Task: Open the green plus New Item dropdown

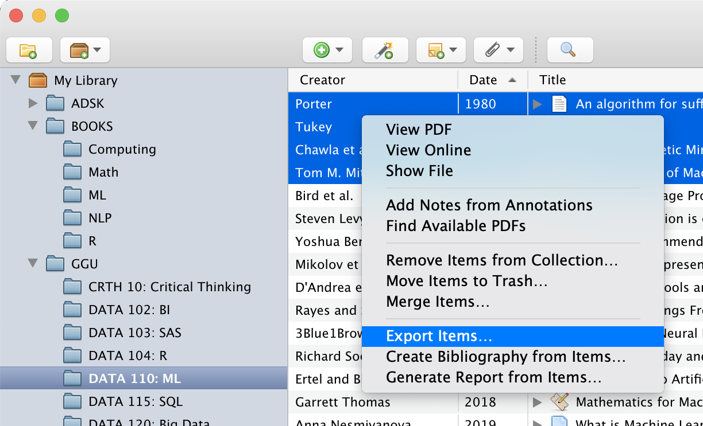Action: (327, 50)
